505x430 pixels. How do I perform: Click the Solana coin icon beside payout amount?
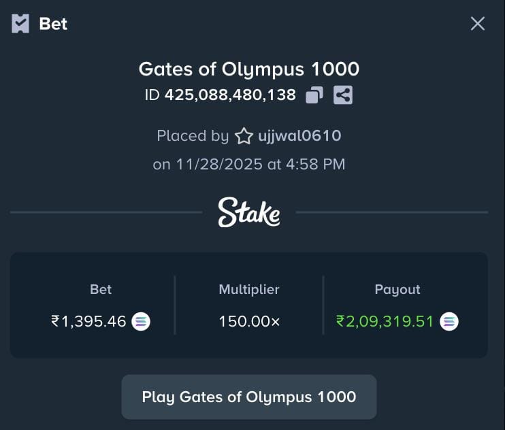point(449,321)
